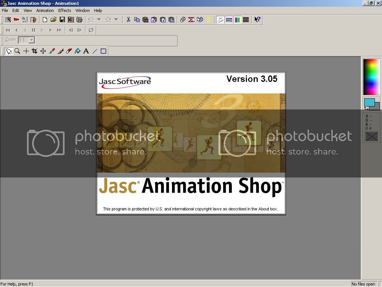This screenshot has height=287, width=382.
Task: Select the Text tool
Action: pos(86,51)
